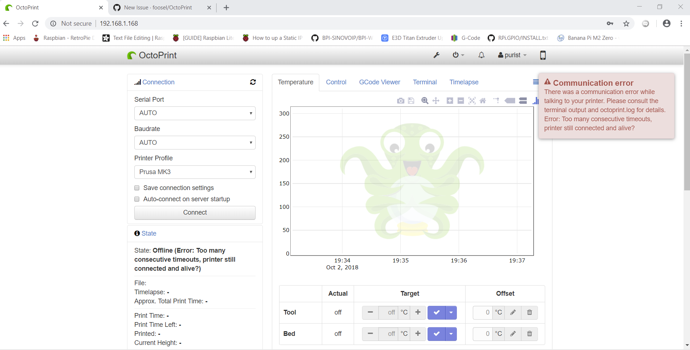Viewport: 690px width, 350px height.
Task: Open Tool target preset dropdown arrow
Action: click(x=451, y=312)
